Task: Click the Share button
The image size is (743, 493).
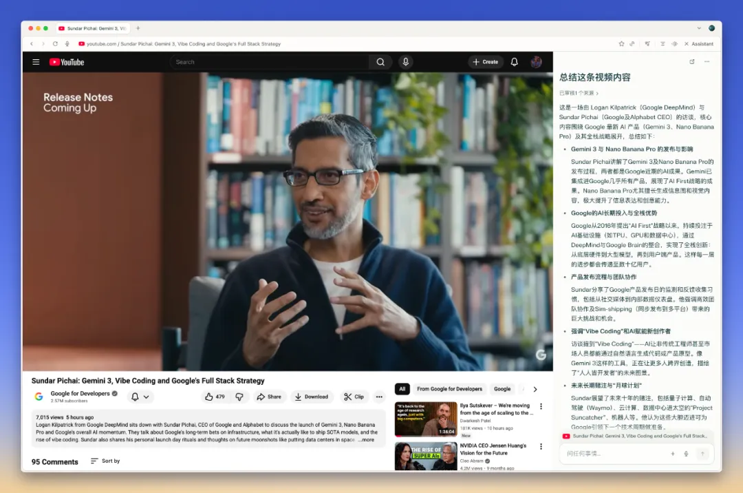Action: click(x=269, y=397)
